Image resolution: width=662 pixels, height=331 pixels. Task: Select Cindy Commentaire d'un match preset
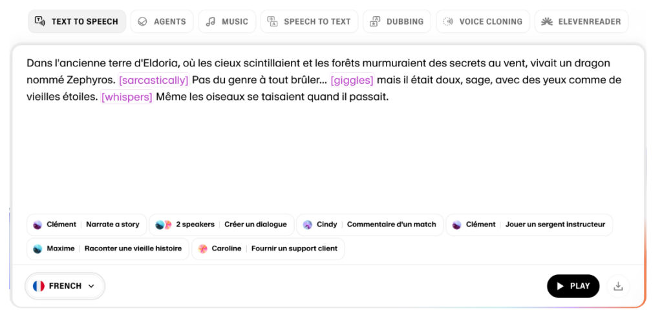point(370,225)
